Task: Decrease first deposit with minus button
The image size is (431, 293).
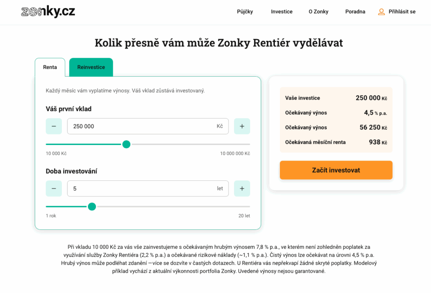Action: [54, 126]
